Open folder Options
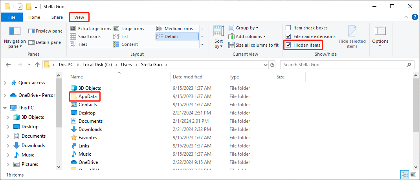 (380, 37)
